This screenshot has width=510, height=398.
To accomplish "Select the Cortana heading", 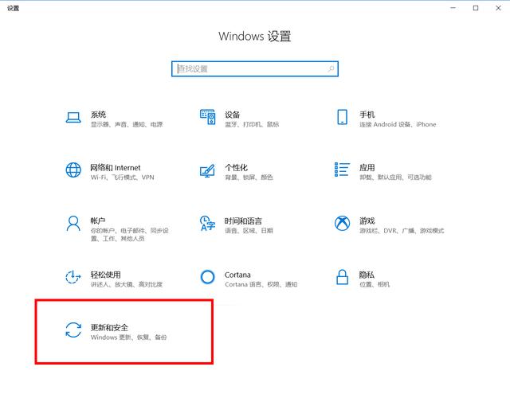I will (x=237, y=275).
